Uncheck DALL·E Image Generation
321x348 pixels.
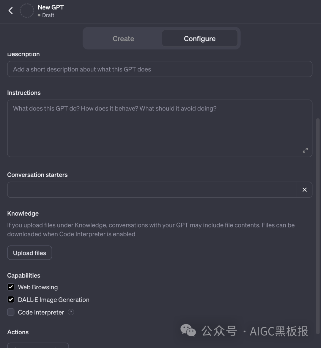tap(11, 299)
